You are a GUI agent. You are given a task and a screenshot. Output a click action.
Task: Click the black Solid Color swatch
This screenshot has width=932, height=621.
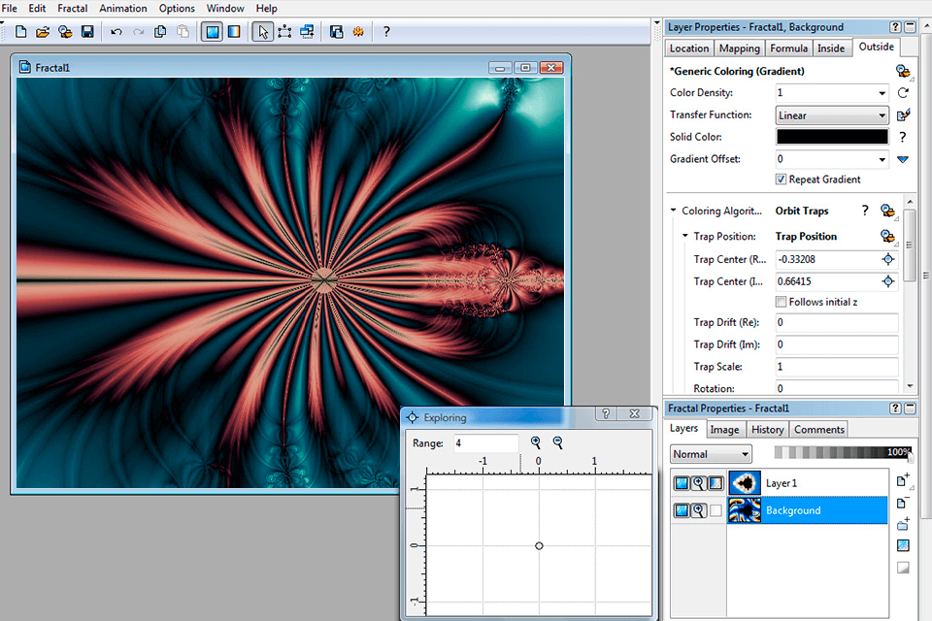(x=831, y=137)
